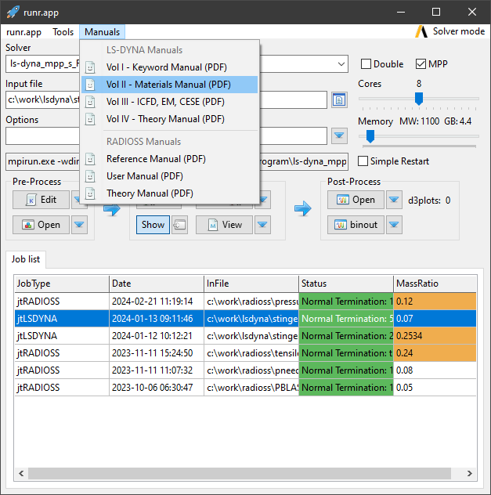The width and height of the screenshot is (491, 495).
Task: Close the Manuals menu in menu bar
Action: coord(103,32)
